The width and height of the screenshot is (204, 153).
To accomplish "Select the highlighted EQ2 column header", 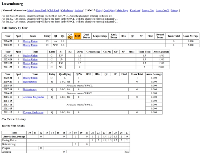I will coord(77,36).
